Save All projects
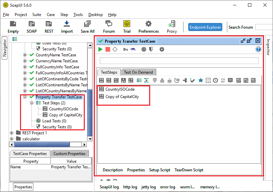This screenshot has height=192, width=273. [87, 27]
